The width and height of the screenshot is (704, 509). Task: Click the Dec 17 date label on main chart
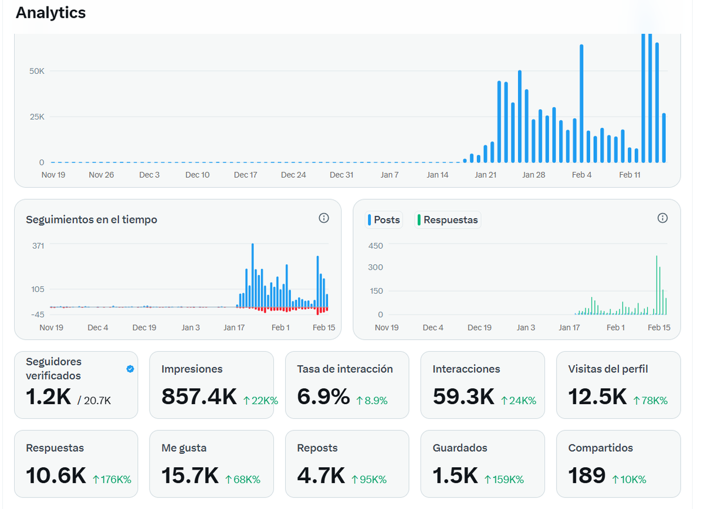(245, 175)
